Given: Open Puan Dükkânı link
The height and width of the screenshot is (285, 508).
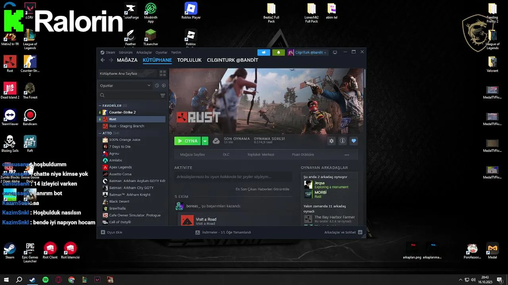Looking at the screenshot, I should 303,155.
